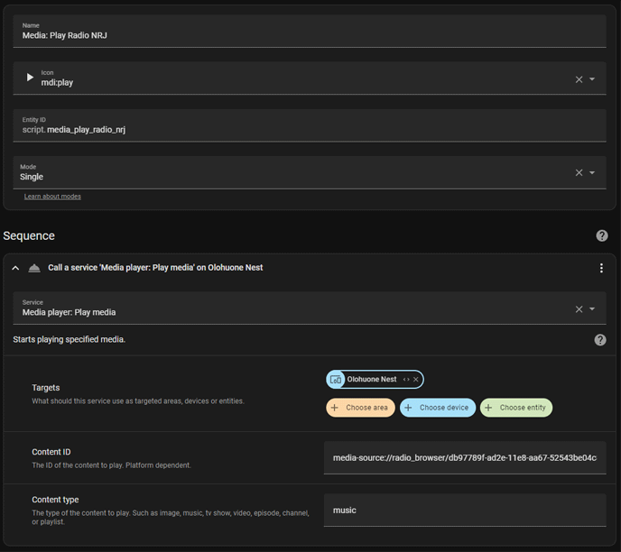Click the Content ID input field

click(x=465, y=458)
